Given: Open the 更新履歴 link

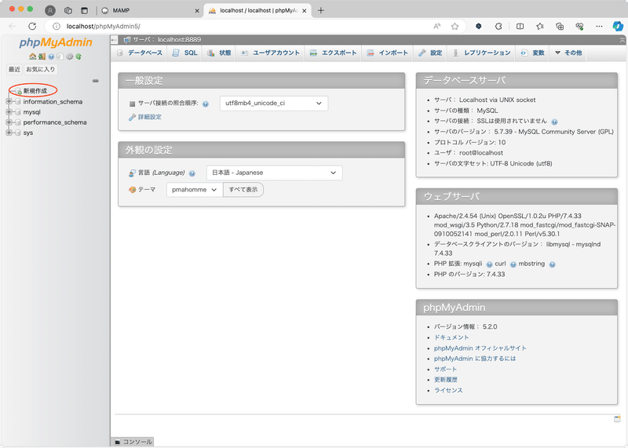Looking at the screenshot, I should click(x=446, y=380).
